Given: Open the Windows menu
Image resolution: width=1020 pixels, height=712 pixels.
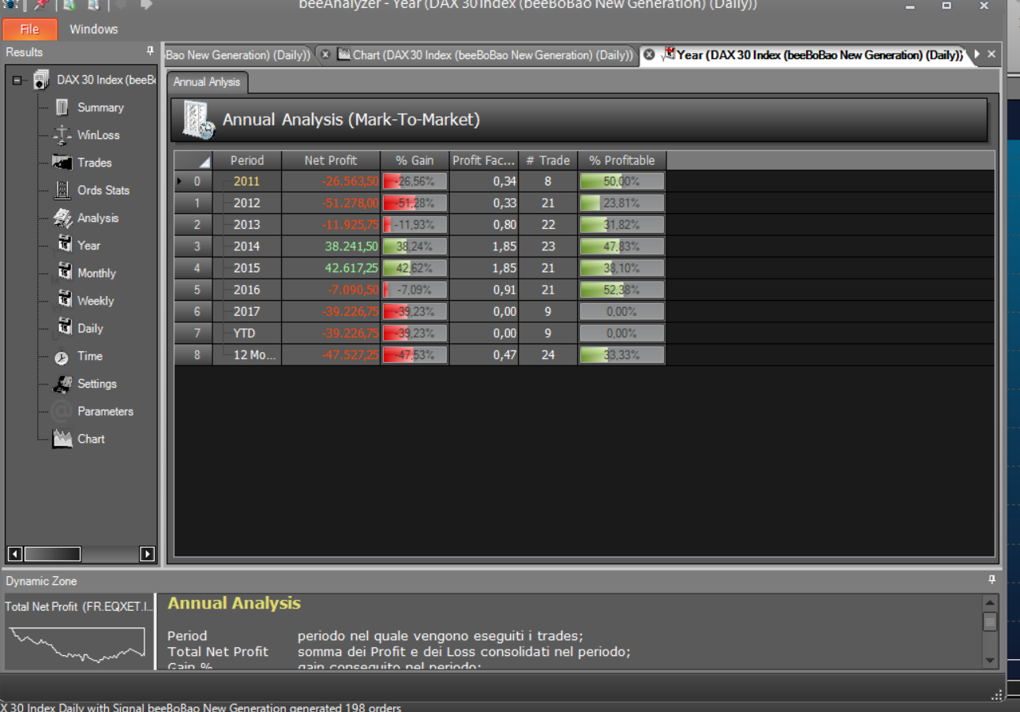Looking at the screenshot, I should coord(93,29).
